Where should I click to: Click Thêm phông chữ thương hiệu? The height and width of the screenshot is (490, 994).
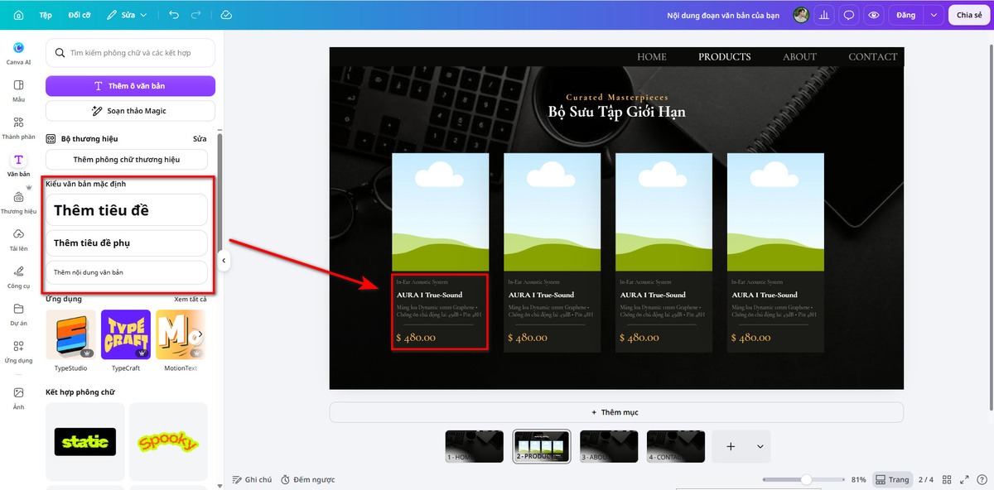click(126, 160)
